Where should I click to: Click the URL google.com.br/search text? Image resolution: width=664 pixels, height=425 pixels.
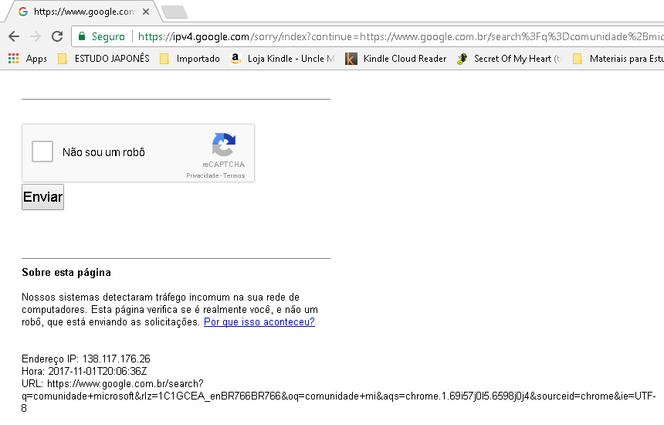339,396
